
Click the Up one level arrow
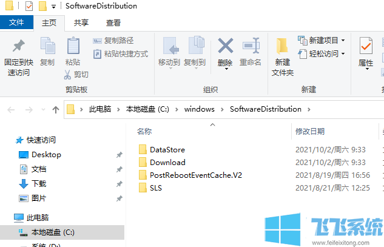(56, 109)
